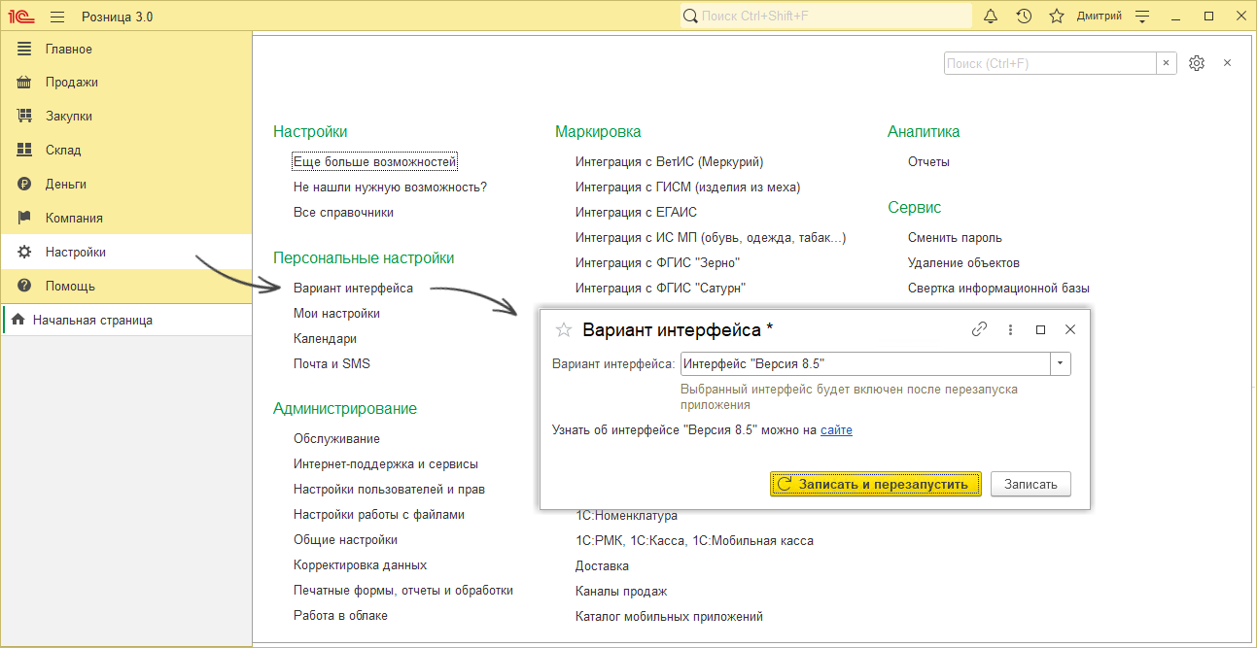Open Работа в облаке

point(340,615)
